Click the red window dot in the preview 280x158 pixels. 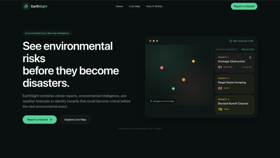150,41
